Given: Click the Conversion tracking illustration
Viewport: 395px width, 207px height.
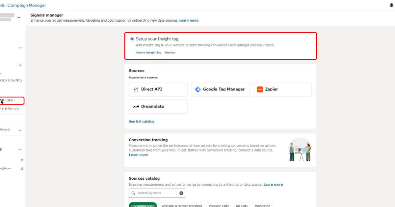Looking at the screenshot, I should [x=300, y=150].
